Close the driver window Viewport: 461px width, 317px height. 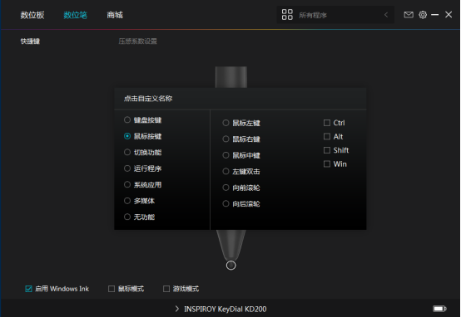(x=449, y=15)
